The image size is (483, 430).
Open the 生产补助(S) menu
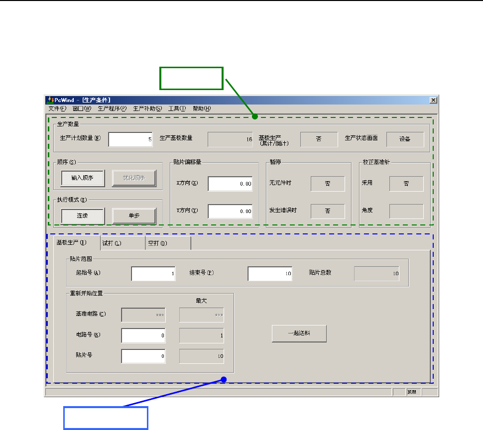[147, 108]
